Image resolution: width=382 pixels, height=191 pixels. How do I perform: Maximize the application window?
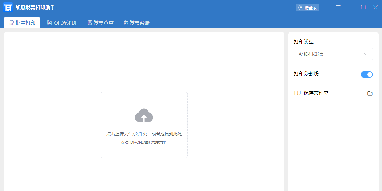point(363,7)
